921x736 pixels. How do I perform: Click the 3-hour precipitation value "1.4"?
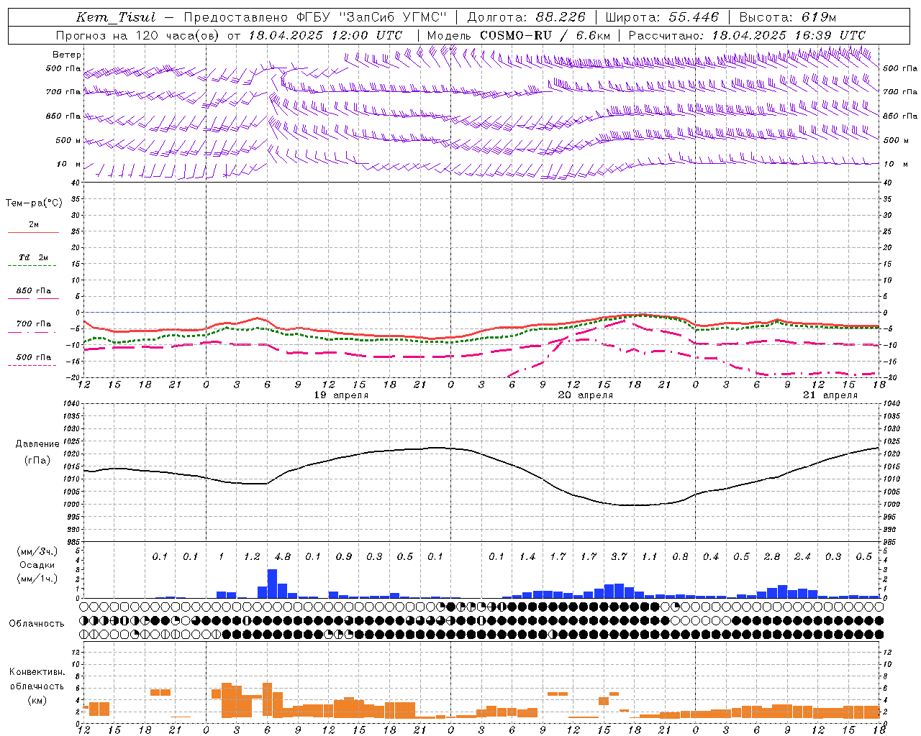pos(527,557)
